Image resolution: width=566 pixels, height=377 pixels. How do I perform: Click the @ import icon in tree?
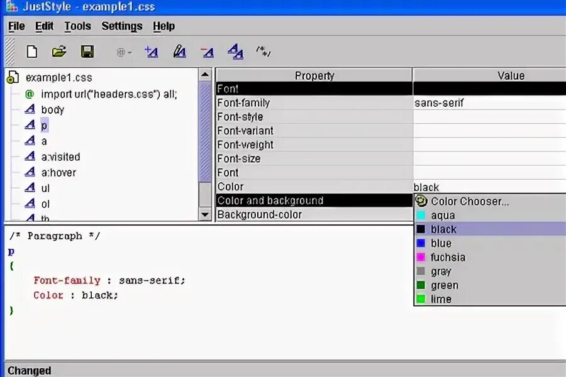pos(30,94)
